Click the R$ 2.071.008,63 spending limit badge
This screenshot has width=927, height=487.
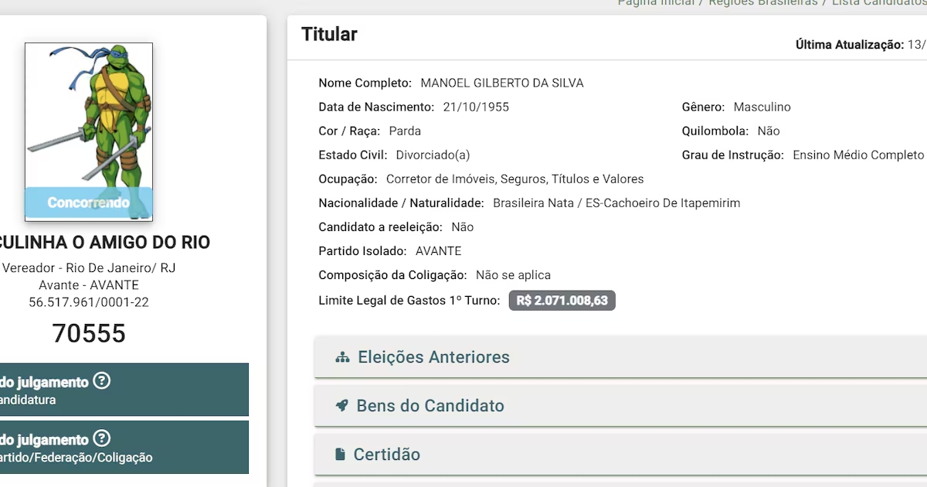click(562, 301)
